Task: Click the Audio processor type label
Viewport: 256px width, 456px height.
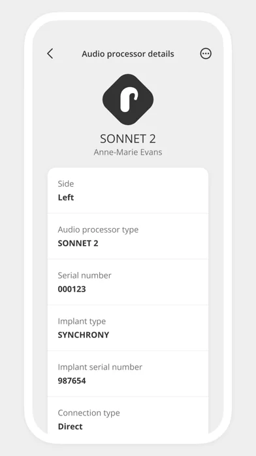Action: pyautogui.click(x=98, y=230)
